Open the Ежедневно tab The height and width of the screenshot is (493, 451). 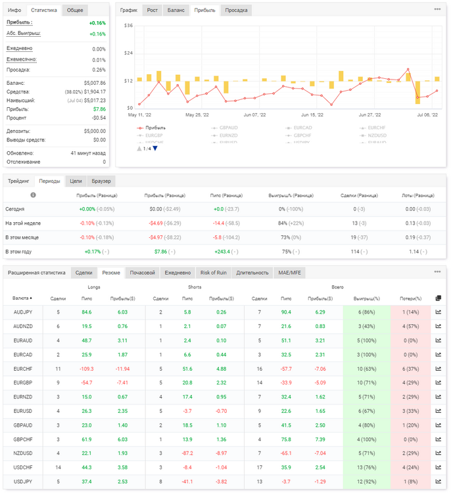coord(178,273)
